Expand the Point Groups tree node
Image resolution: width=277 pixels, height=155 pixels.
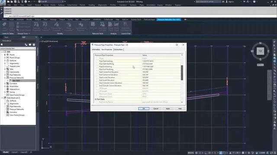pos(5,58)
